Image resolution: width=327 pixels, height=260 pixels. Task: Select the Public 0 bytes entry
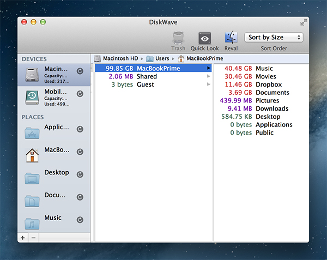point(262,132)
